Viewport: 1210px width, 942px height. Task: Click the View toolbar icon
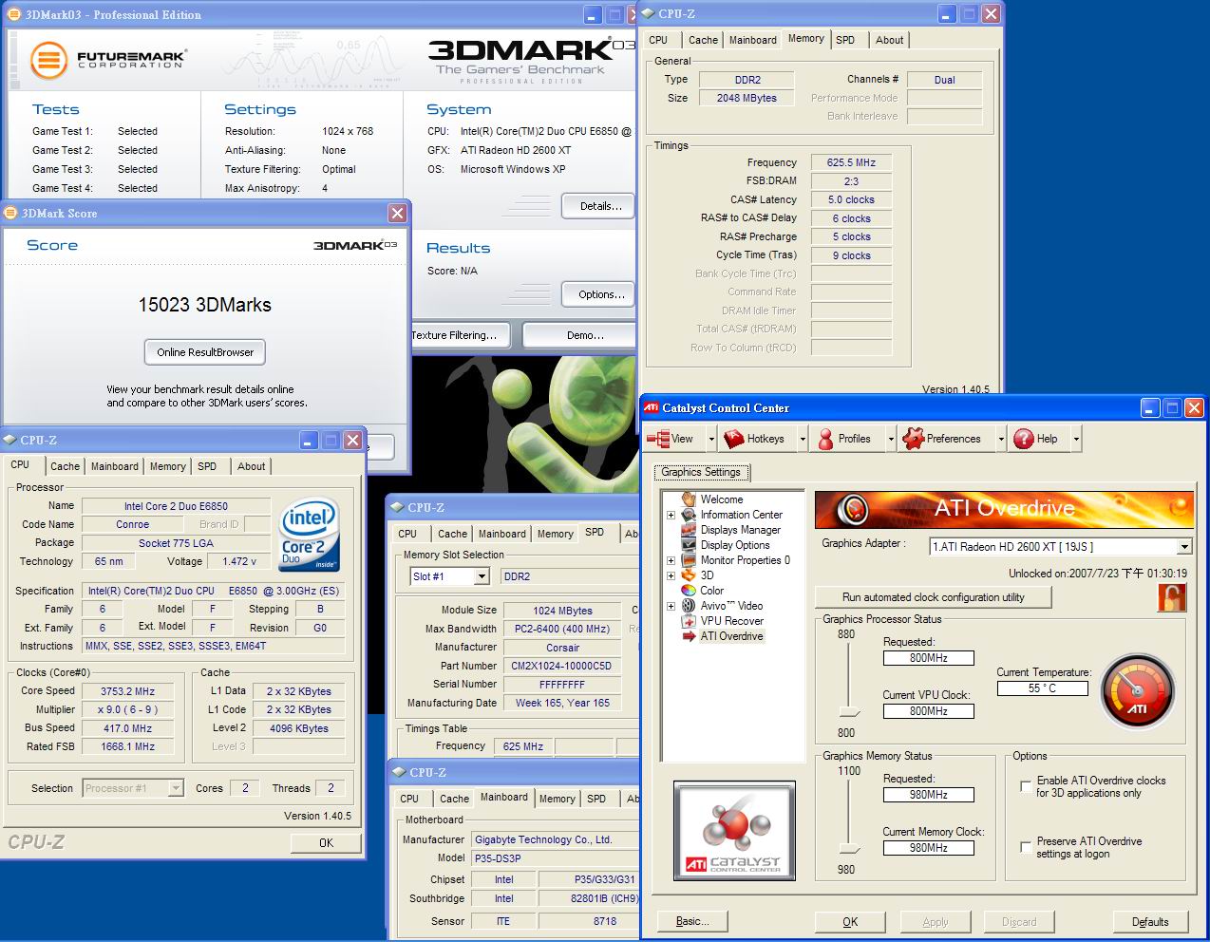tap(658, 439)
